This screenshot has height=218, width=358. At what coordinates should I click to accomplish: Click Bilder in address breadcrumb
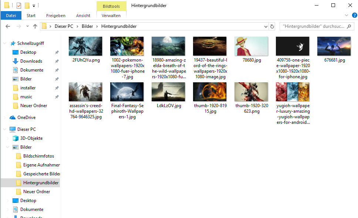tap(87, 26)
